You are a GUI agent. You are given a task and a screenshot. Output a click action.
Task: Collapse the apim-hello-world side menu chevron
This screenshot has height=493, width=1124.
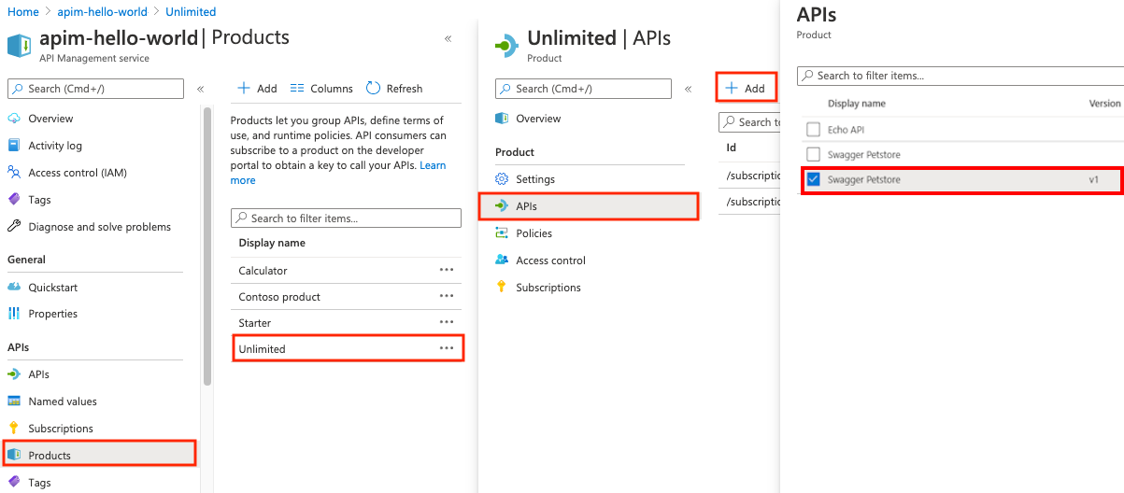click(x=200, y=89)
